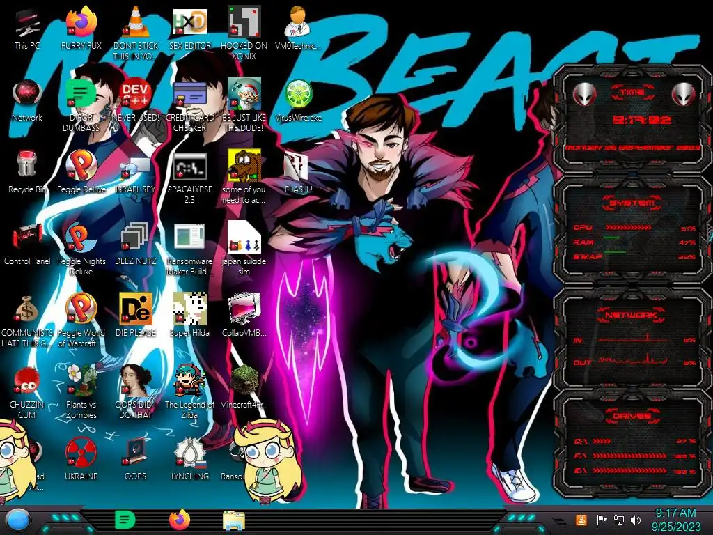This screenshot has width=713, height=535.
Task: Select the 'some of you need to ac...' dog icon
Action: [244, 178]
